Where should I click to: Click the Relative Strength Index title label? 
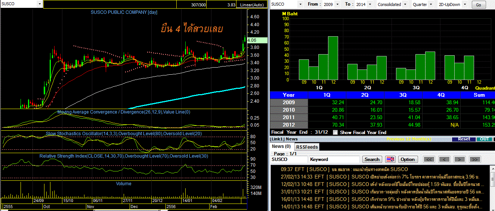(124, 156)
